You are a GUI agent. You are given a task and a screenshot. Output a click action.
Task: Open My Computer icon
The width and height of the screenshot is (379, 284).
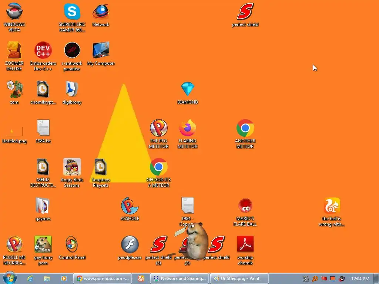(x=101, y=54)
